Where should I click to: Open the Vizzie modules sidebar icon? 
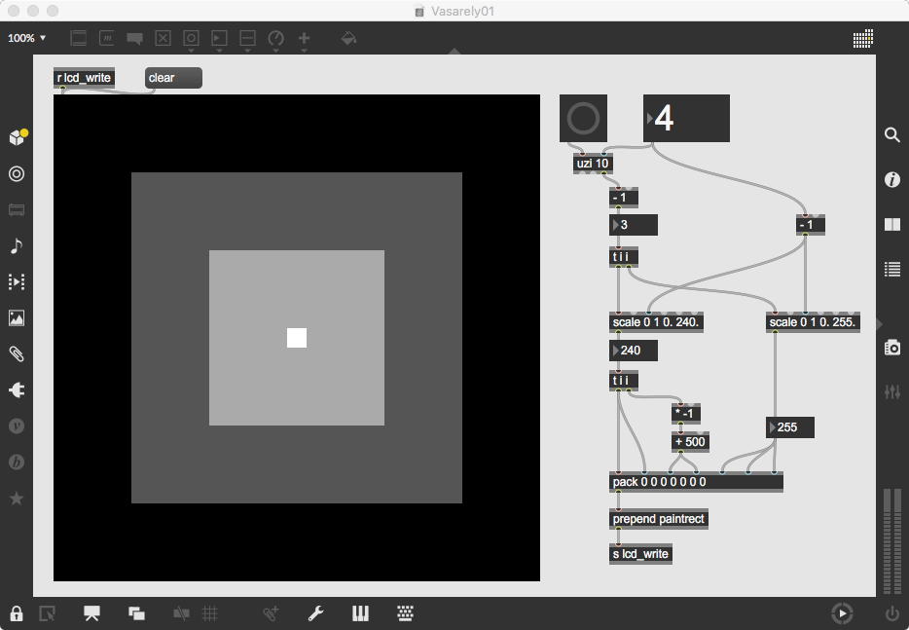(17, 426)
